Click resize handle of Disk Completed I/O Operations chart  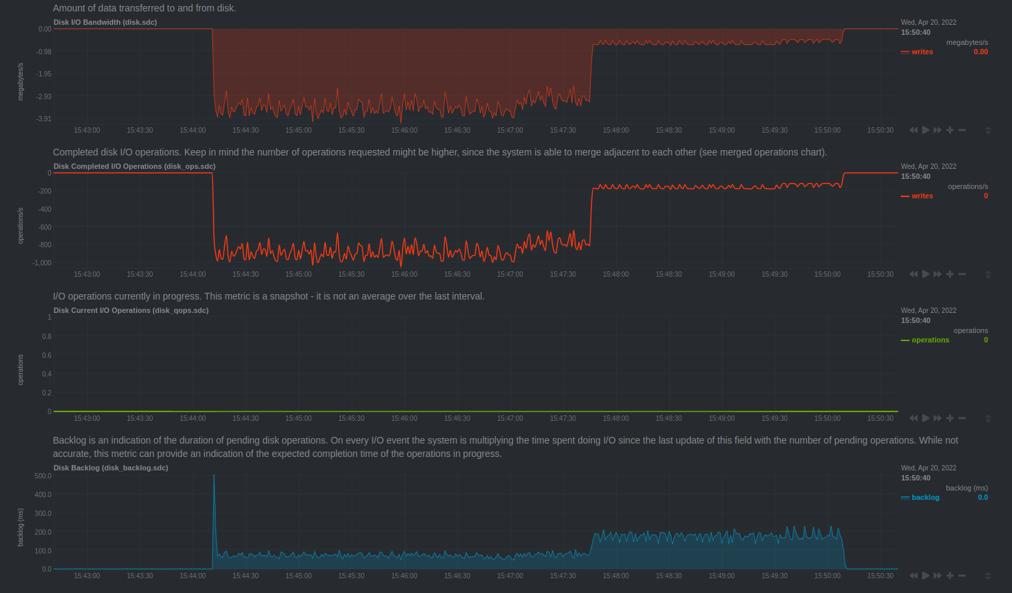point(988,274)
